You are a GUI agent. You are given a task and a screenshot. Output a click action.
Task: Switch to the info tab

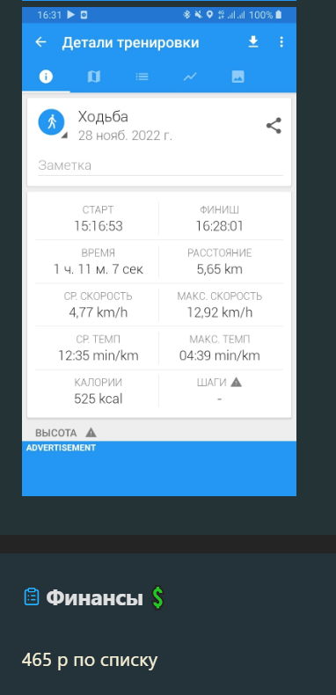pos(46,77)
